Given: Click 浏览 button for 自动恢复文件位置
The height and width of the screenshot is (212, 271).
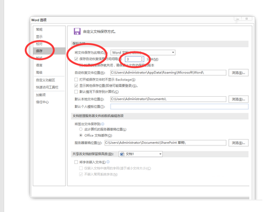Looking at the screenshot, I should point(238,72).
